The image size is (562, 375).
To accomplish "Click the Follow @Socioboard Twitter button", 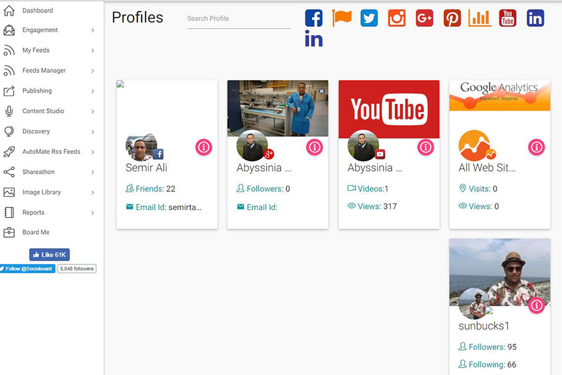I will 27,269.
